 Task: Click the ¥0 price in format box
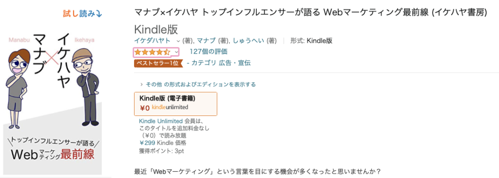pos(145,108)
